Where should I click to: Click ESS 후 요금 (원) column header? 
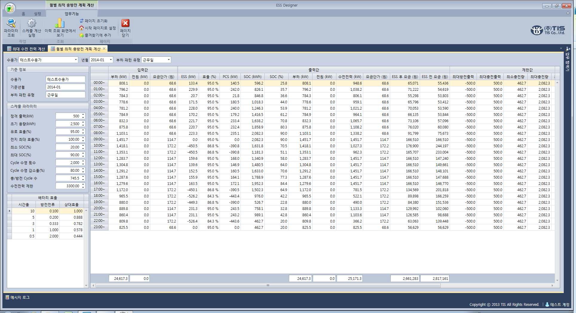pyautogui.click(x=405, y=76)
